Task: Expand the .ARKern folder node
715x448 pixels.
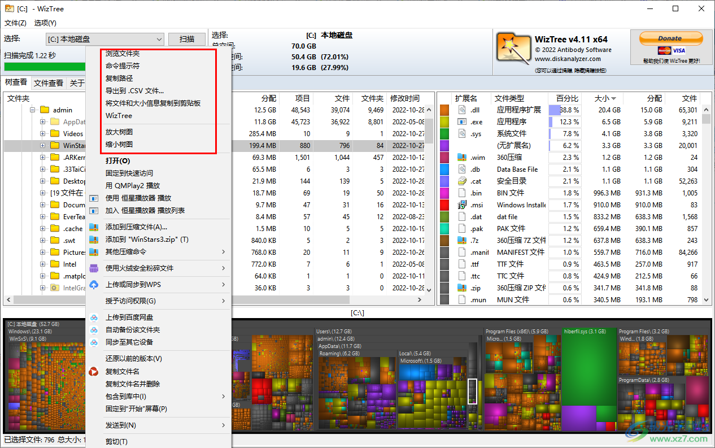Action: (43, 158)
